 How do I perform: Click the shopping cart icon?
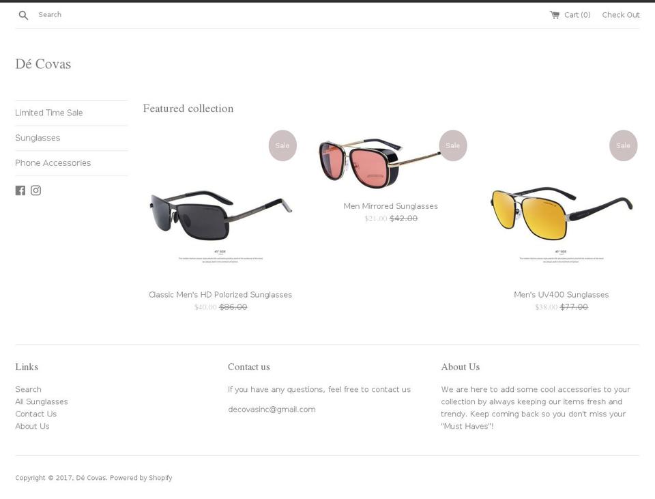(x=554, y=15)
